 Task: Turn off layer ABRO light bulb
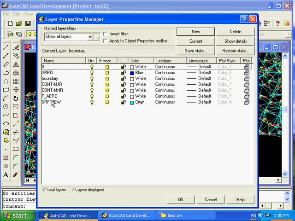click(92, 73)
